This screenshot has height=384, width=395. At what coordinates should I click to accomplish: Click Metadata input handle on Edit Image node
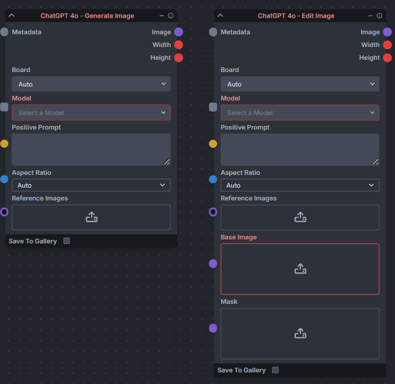[213, 32]
